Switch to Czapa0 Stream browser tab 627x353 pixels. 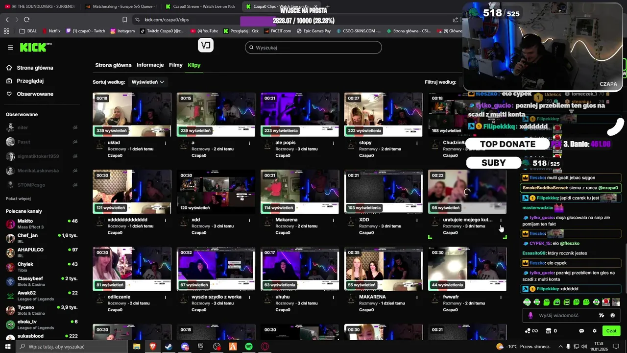[200, 6]
